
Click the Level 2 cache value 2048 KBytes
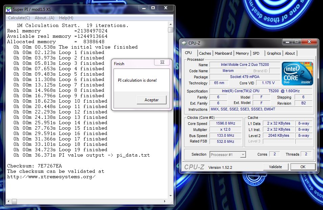tap(278, 135)
